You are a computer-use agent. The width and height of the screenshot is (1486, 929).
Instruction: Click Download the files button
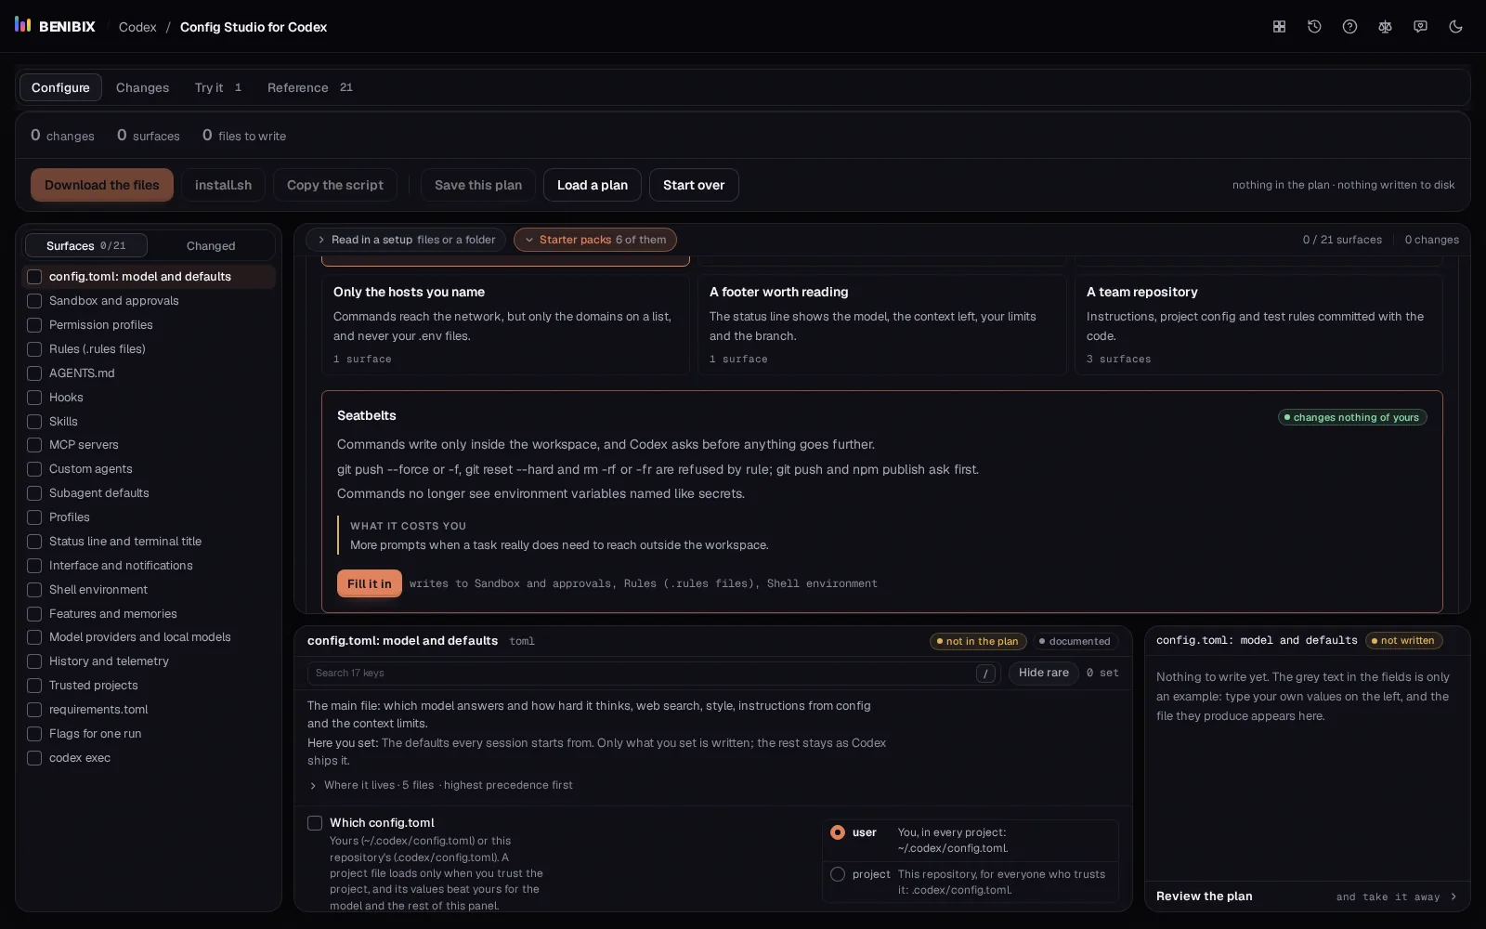point(102,185)
